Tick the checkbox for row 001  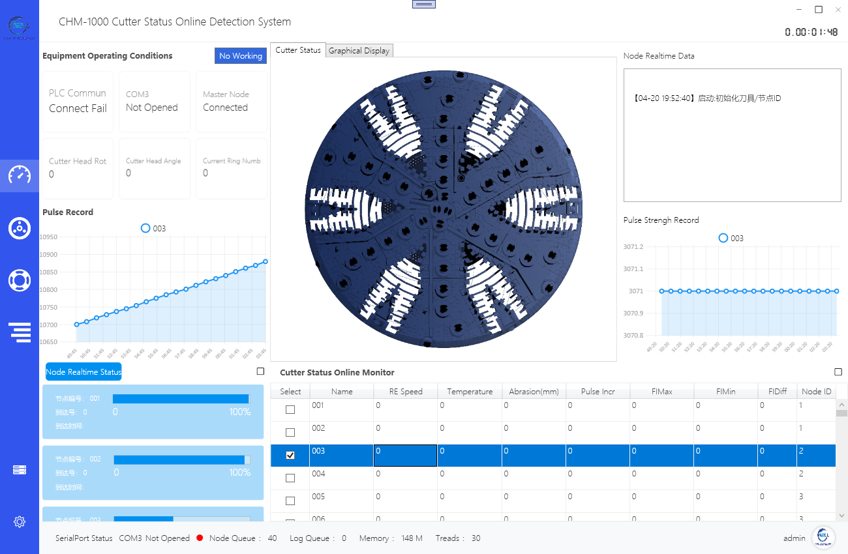[290, 409]
